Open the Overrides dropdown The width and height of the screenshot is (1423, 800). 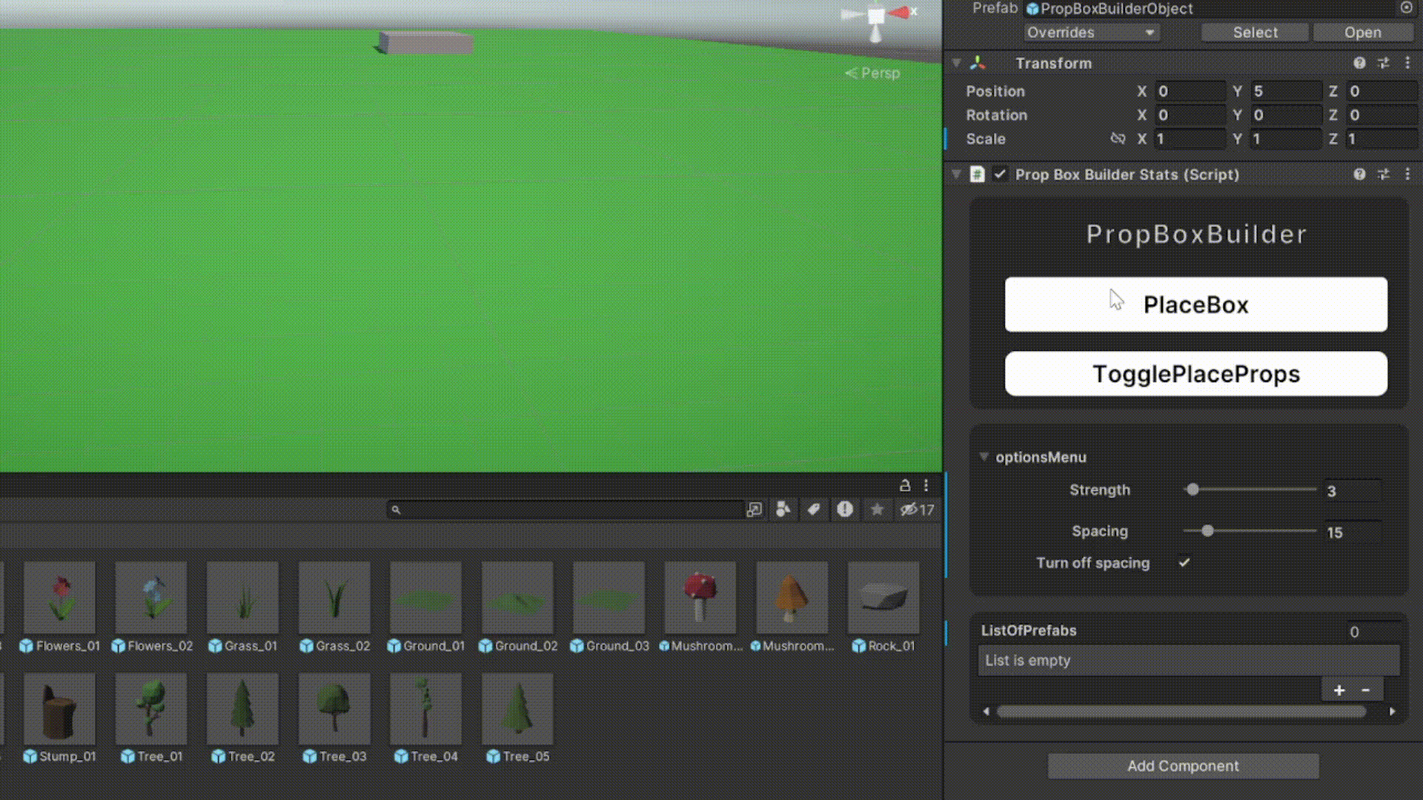coord(1091,32)
